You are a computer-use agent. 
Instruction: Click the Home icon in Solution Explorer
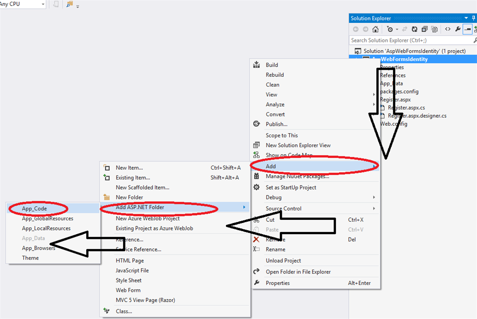375,29
